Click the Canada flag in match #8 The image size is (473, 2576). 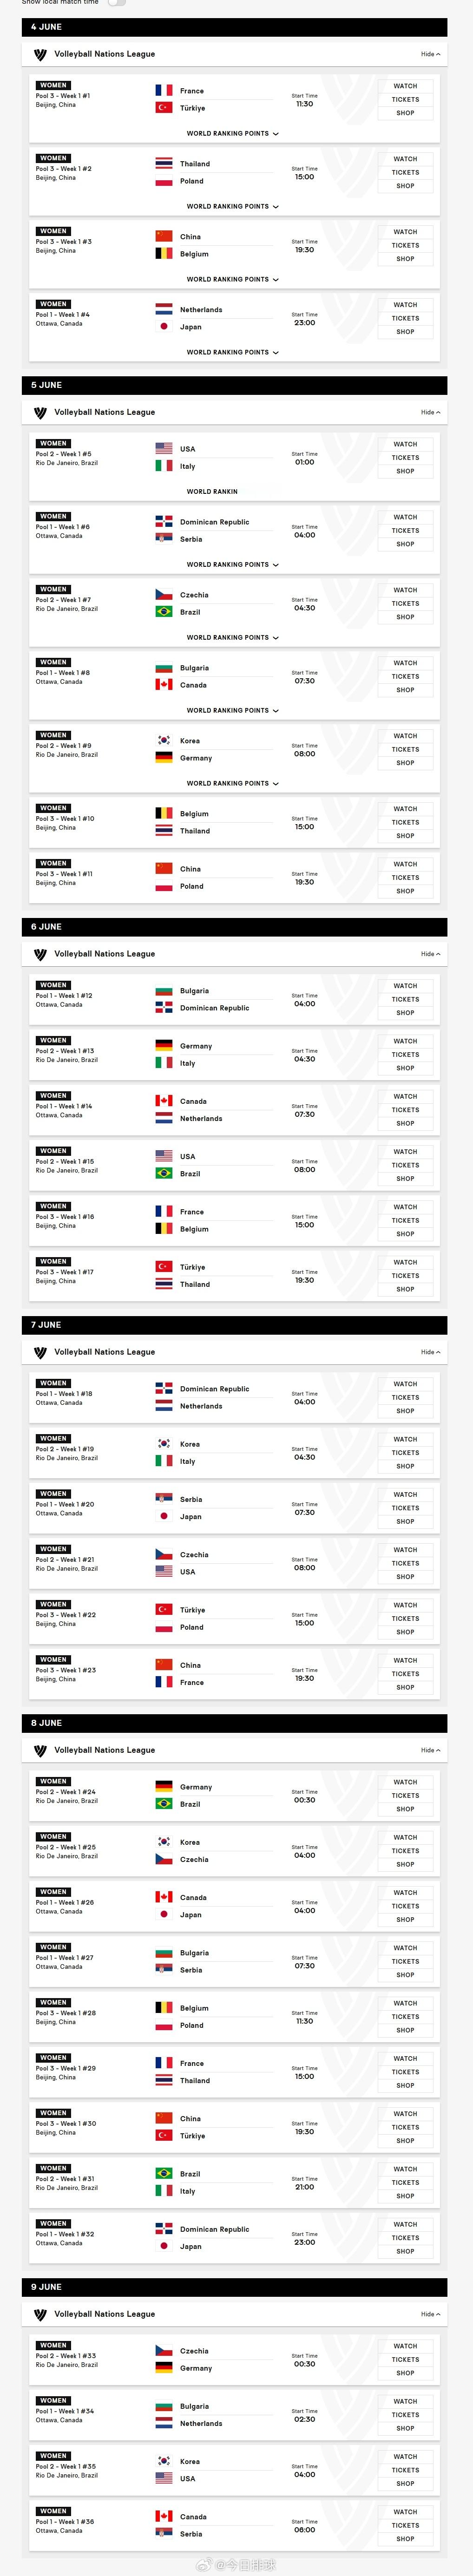[164, 685]
